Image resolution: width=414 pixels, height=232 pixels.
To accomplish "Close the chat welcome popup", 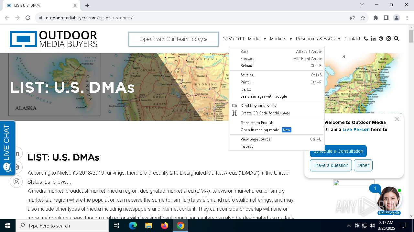I will 397,119.
